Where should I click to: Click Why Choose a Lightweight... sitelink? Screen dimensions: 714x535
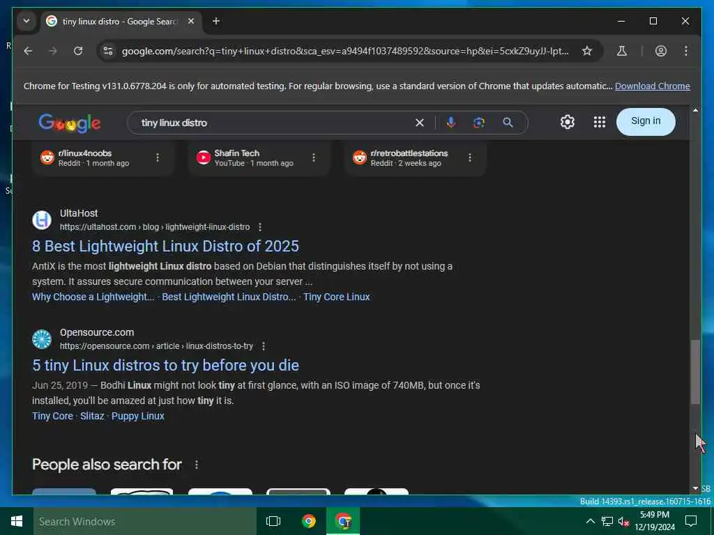(93, 297)
